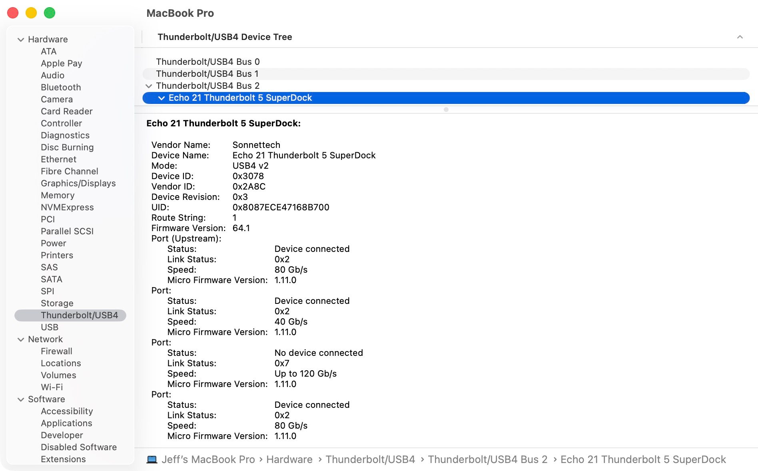Select the Echo 21 Thunderbolt 5 SuperDock row
Viewport: 758px width, 471px height.
446,98
